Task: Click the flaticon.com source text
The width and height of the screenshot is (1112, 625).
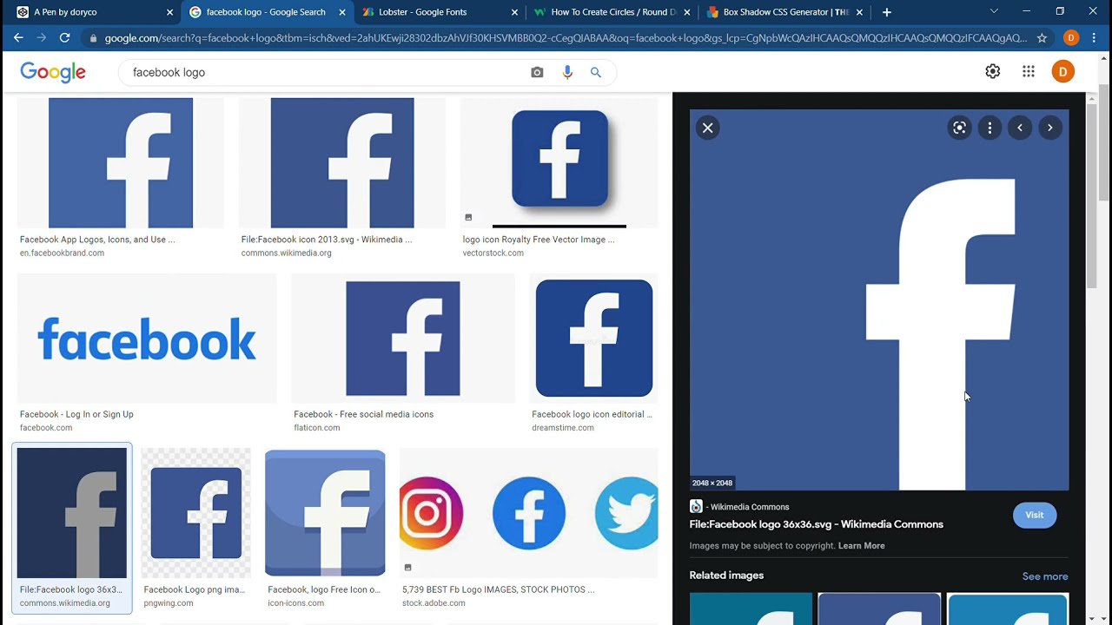Action: (317, 428)
